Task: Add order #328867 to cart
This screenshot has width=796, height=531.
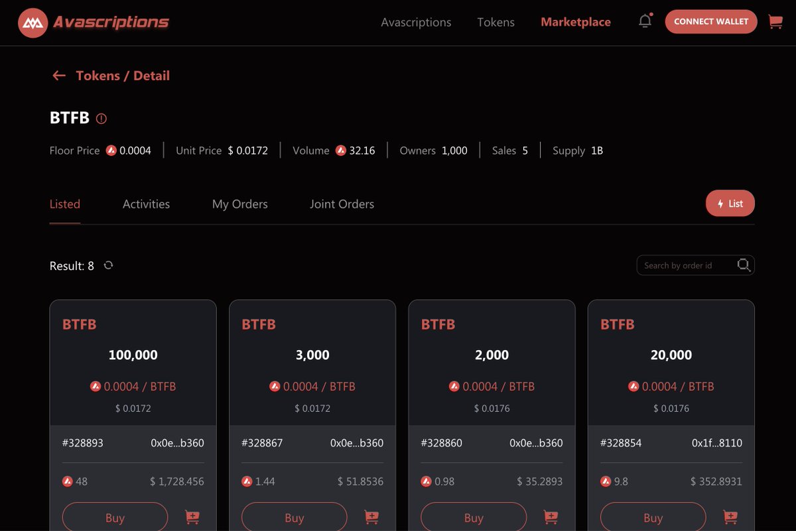Action: pyautogui.click(x=371, y=517)
